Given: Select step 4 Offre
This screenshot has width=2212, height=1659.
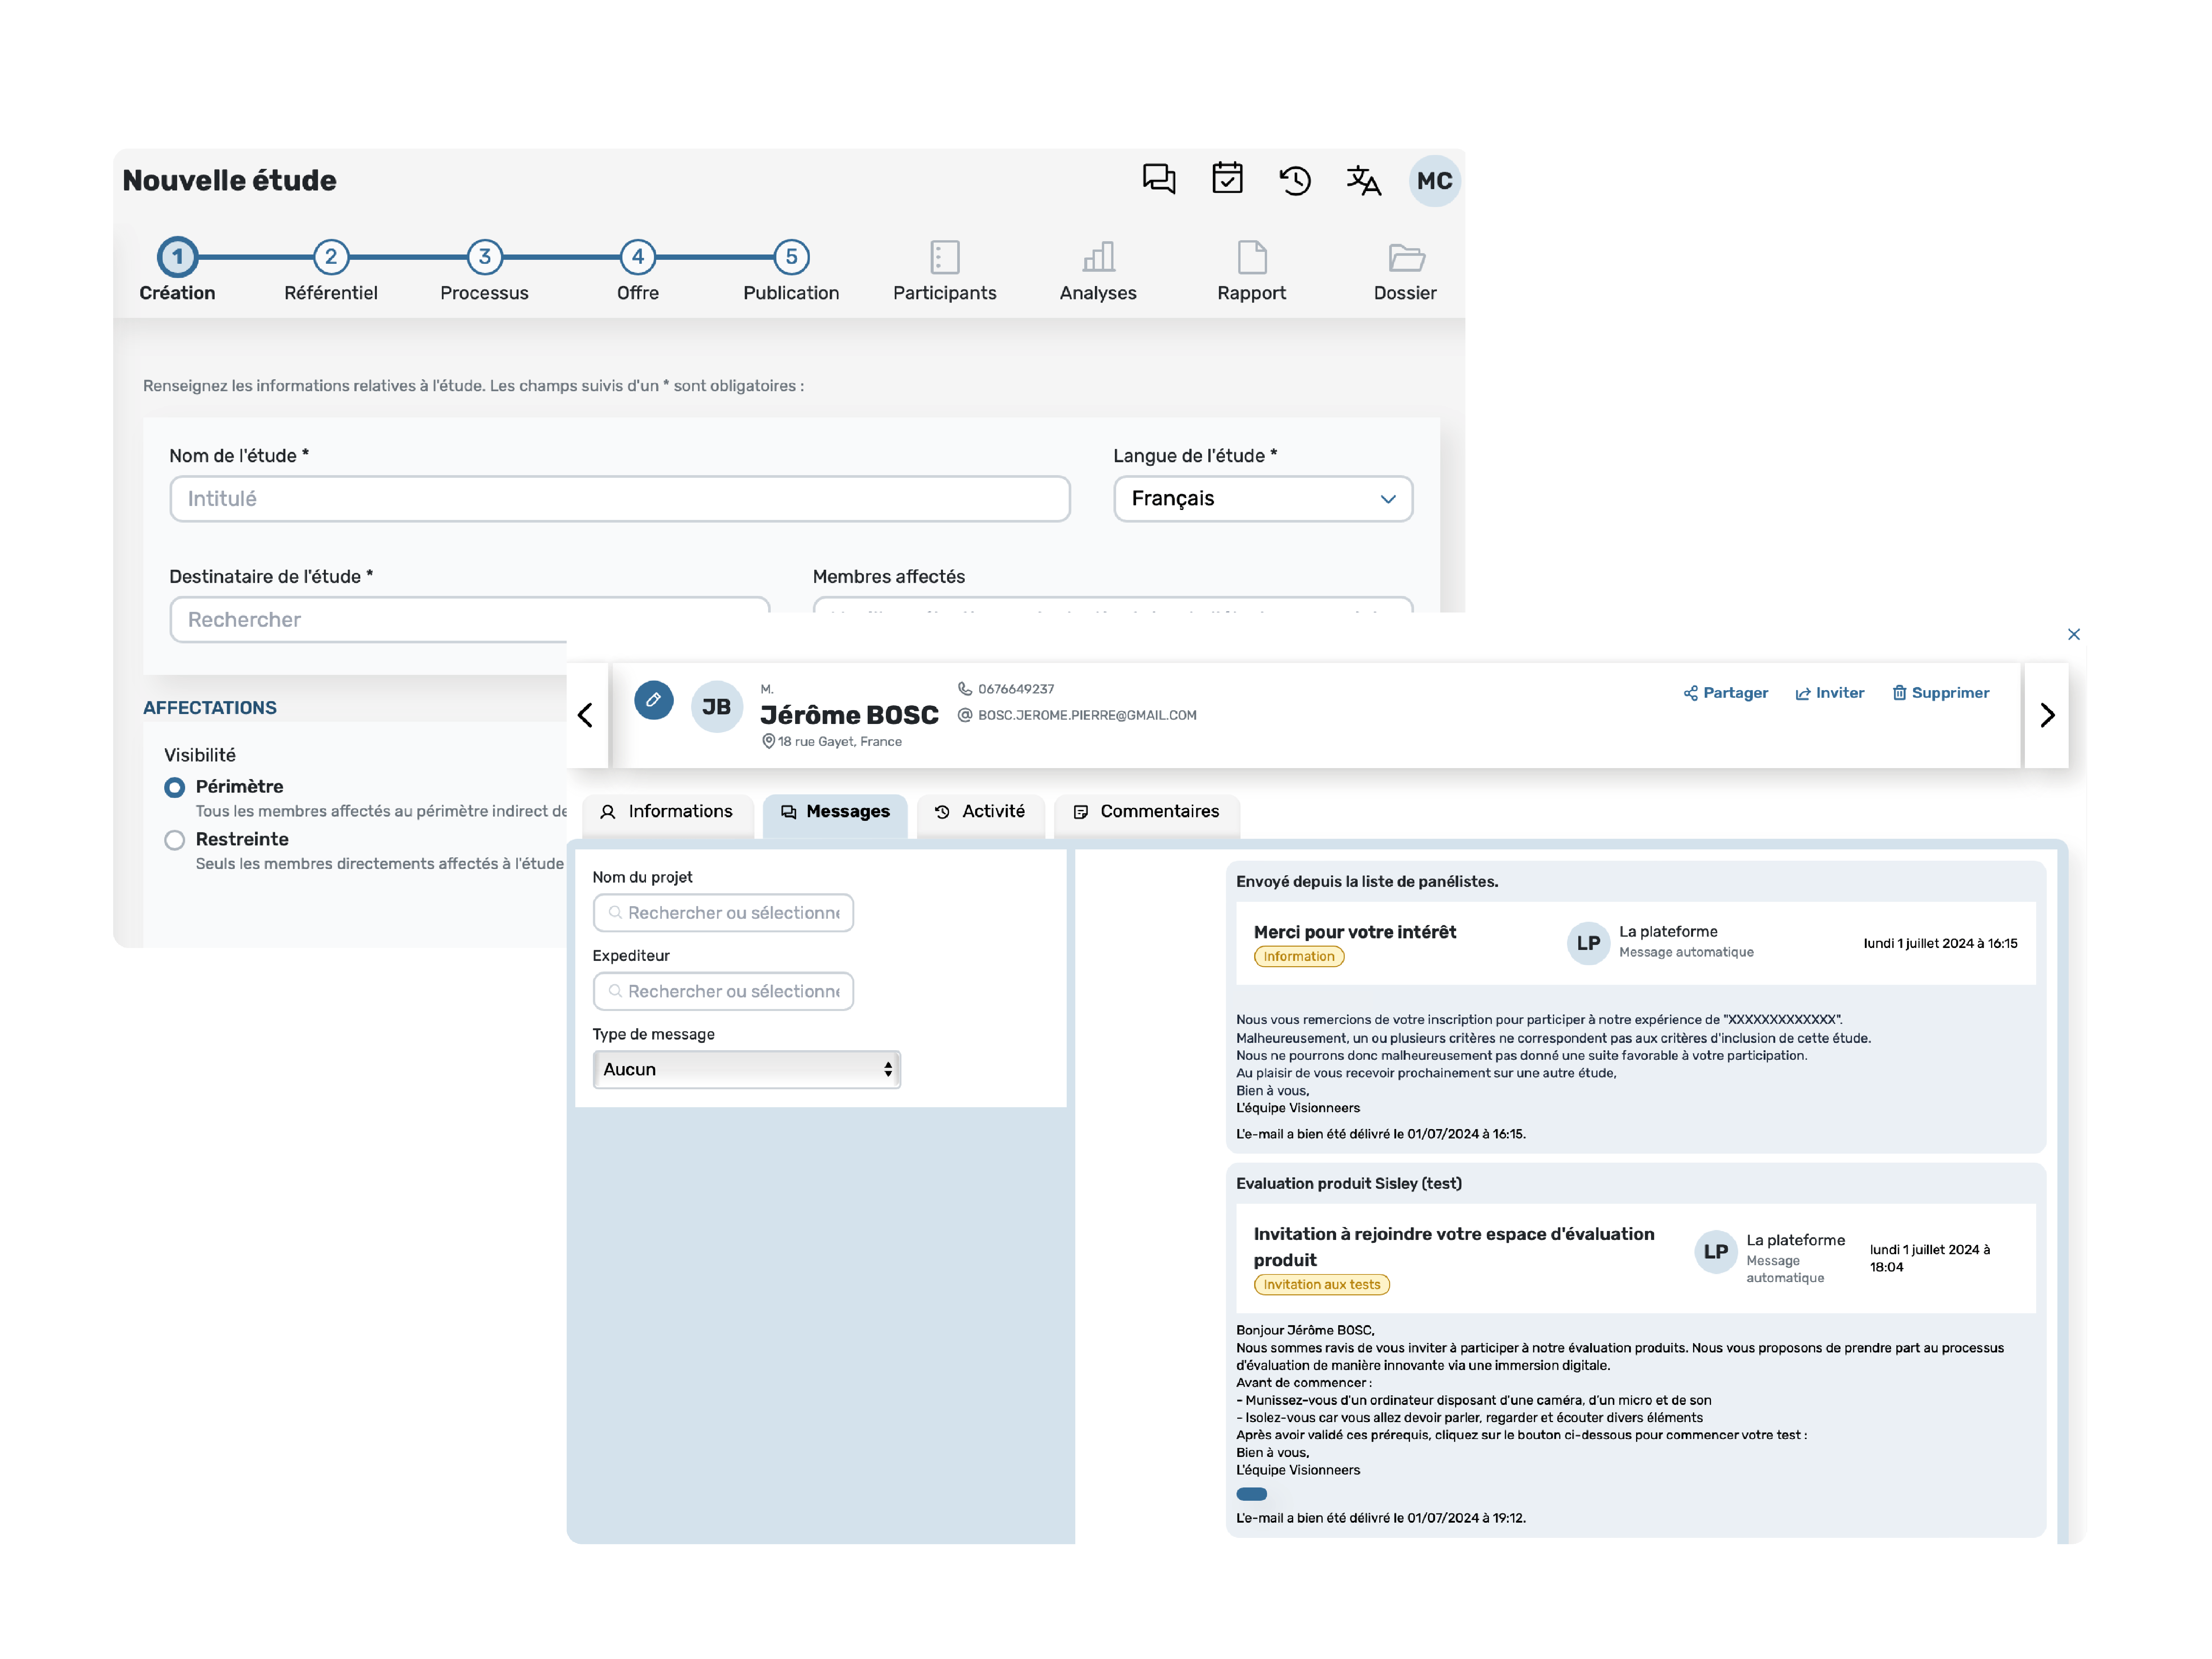Looking at the screenshot, I should [x=638, y=257].
